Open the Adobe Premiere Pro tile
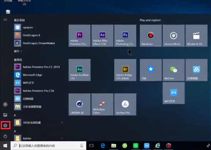This screenshot has height=150, width=211. click(x=80, y=35)
